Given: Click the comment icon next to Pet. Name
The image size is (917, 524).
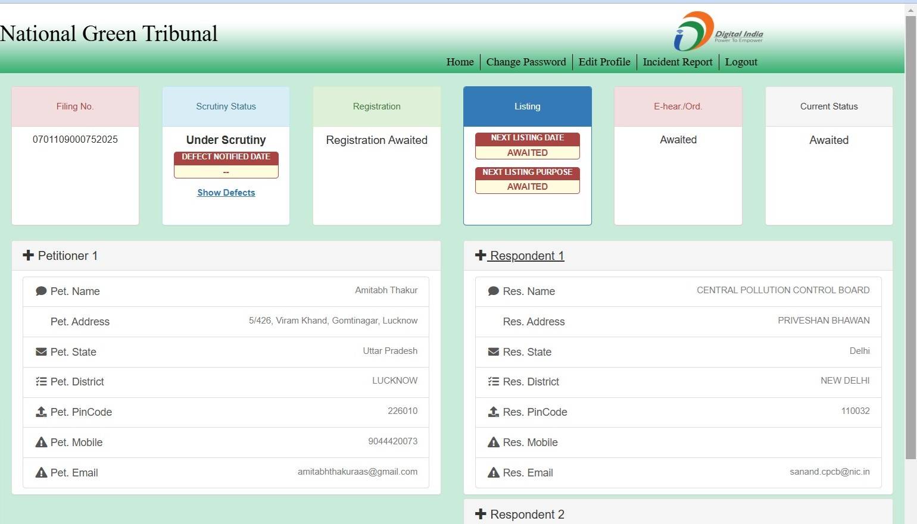Looking at the screenshot, I should (x=41, y=291).
